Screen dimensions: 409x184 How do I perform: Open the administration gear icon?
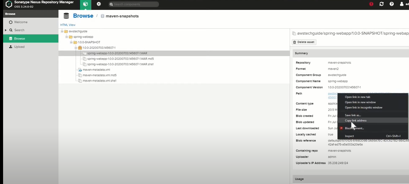coord(99,4)
